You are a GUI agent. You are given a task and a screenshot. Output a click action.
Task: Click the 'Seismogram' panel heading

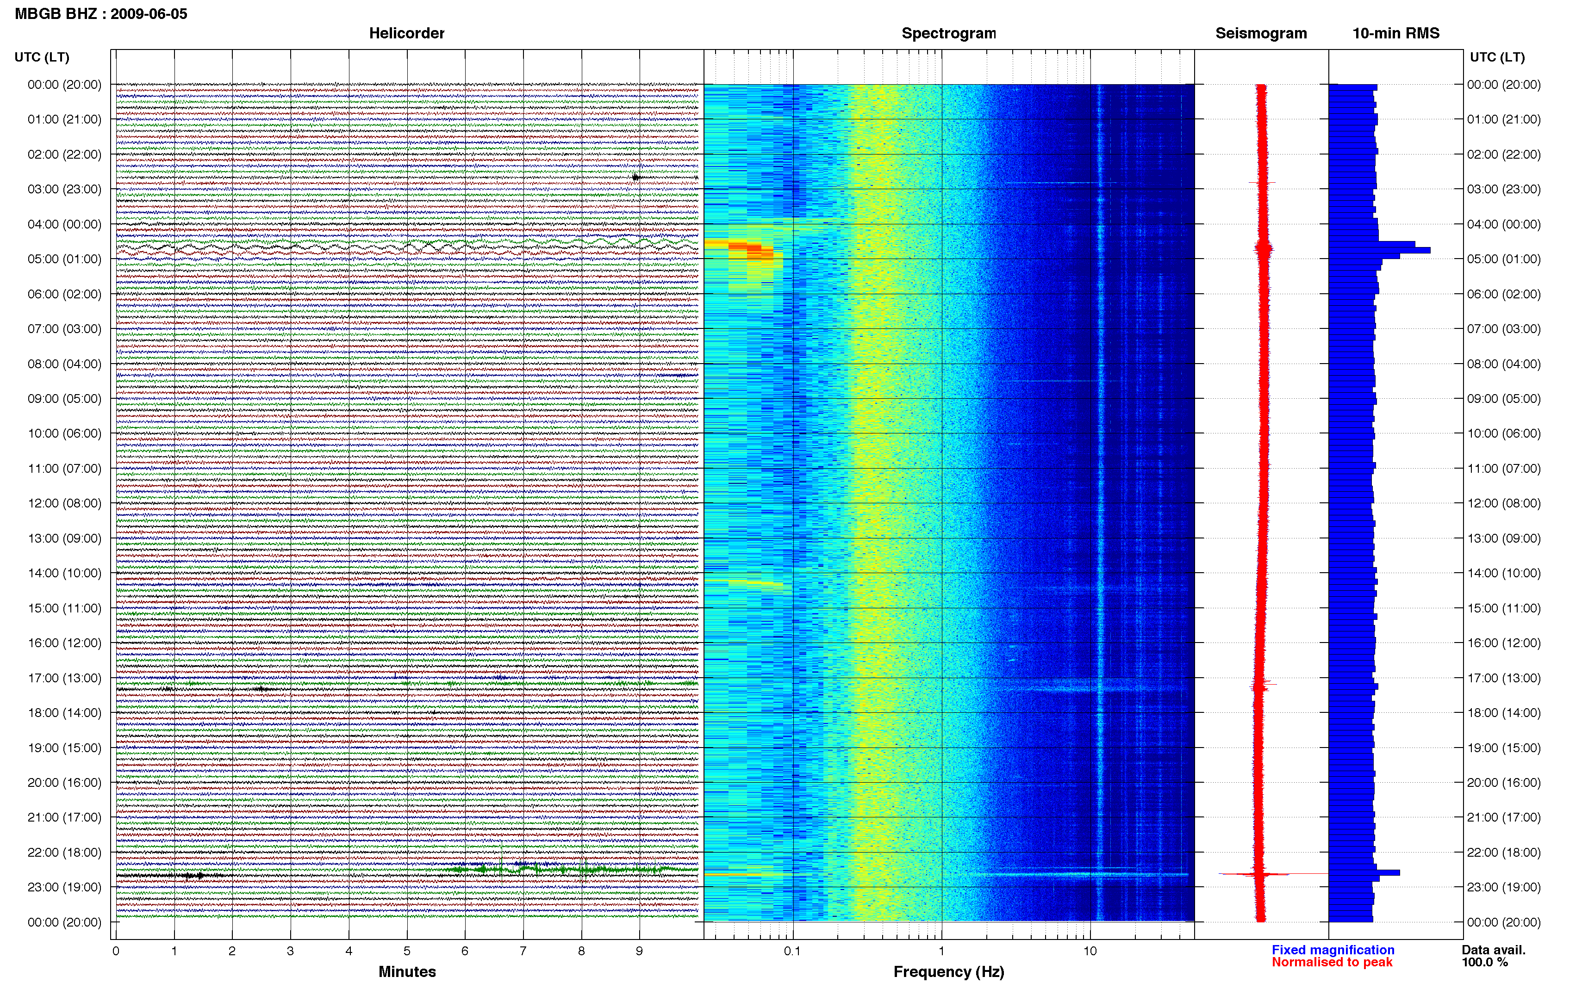click(x=1261, y=33)
